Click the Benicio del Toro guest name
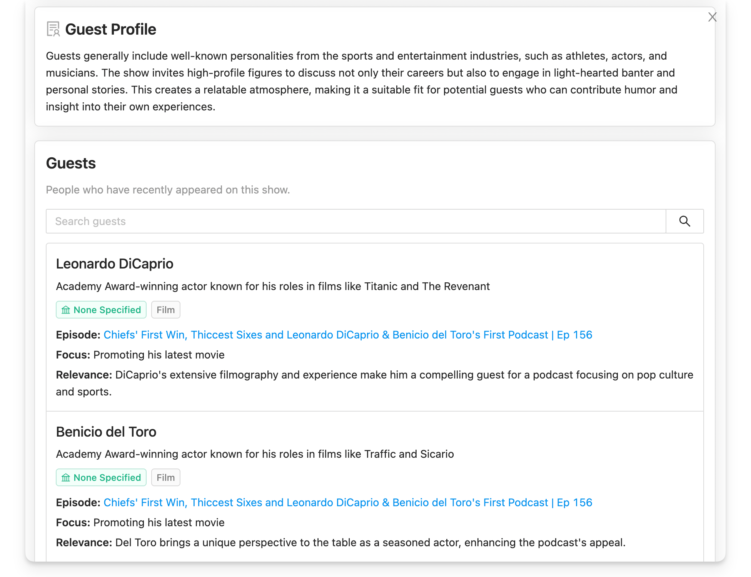 106,432
